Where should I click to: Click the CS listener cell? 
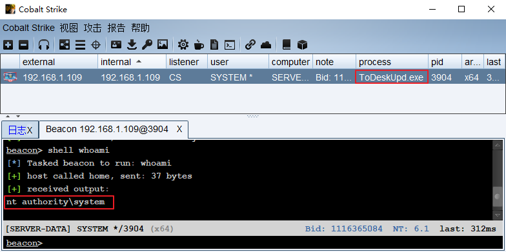point(187,77)
